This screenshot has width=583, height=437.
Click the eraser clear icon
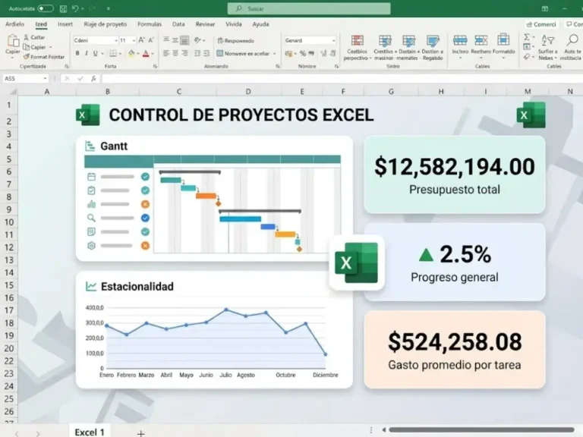click(527, 56)
